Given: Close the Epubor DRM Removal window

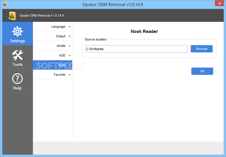Looking at the screenshot, I should click(x=219, y=3).
